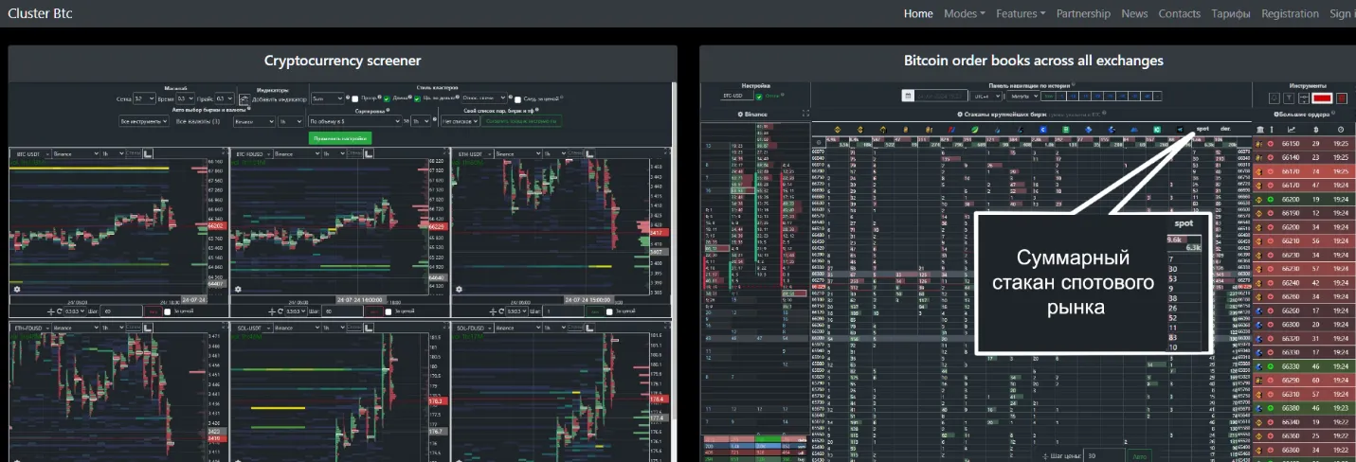Click the axis icon in BTC-USDT chart header
The image size is (1356, 462).
pos(148,152)
